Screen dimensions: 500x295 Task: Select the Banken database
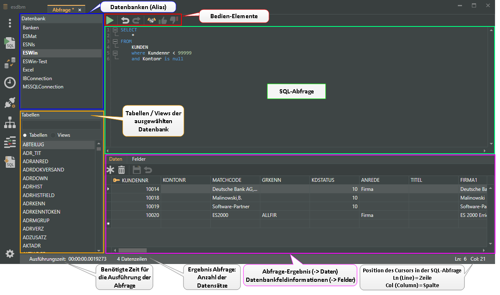(61, 28)
